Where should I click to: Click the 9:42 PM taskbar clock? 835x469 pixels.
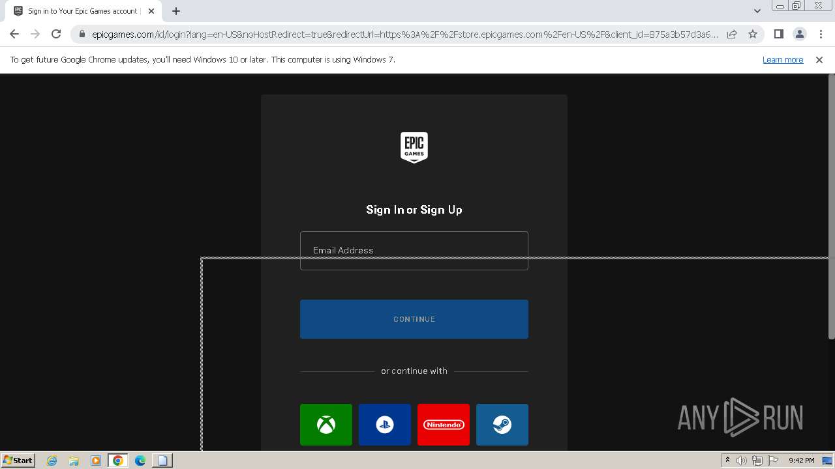[x=801, y=461]
